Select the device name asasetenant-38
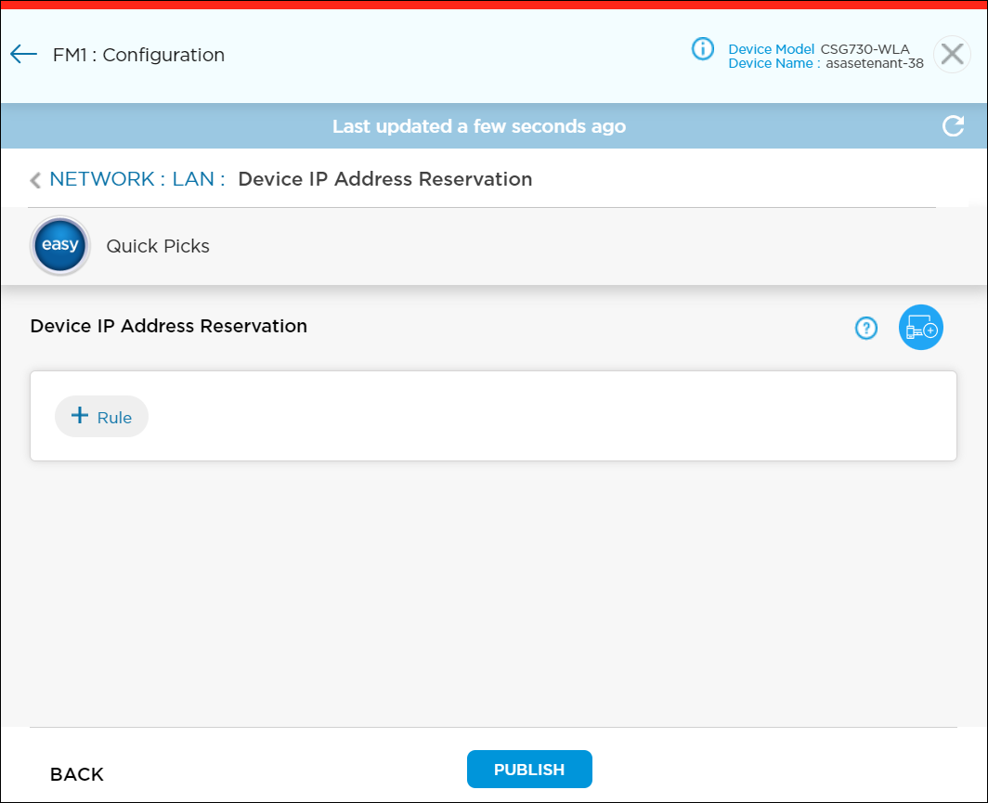 (x=874, y=64)
